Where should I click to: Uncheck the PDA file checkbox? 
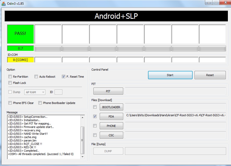[x=95, y=116]
